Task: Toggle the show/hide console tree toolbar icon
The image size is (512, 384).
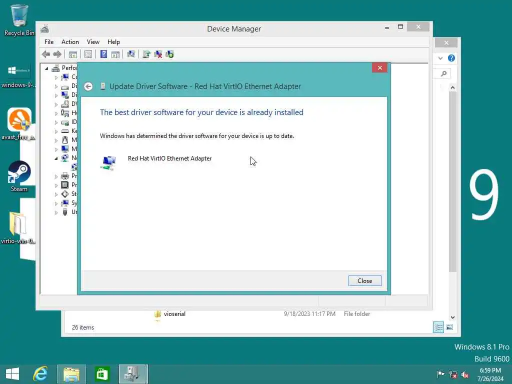Action: click(73, 54)
